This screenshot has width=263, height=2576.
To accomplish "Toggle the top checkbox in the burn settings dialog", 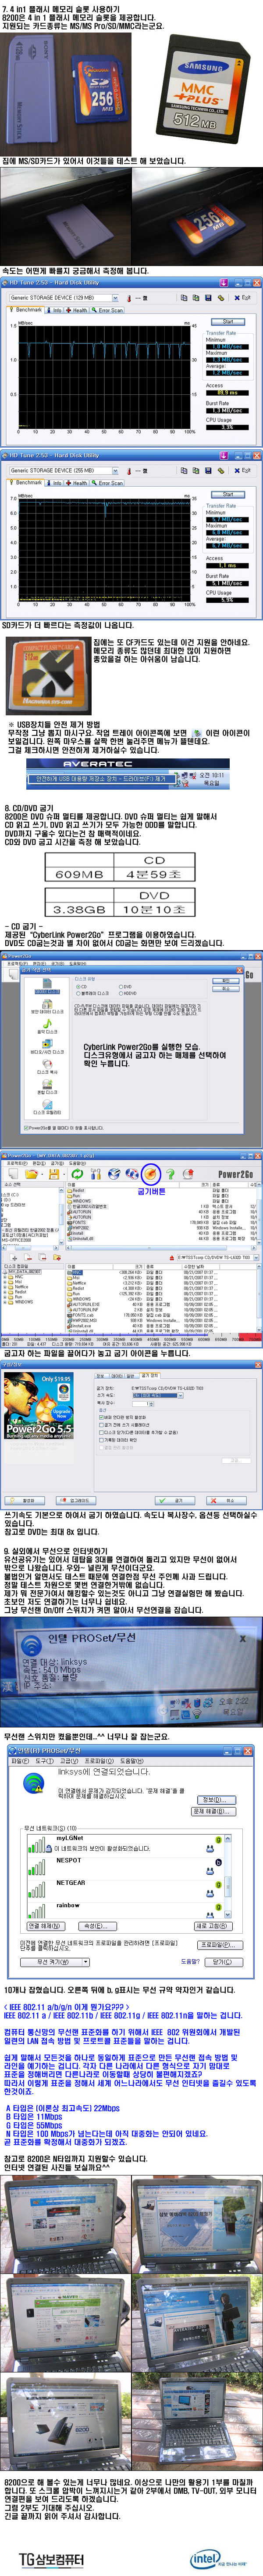I will point(102,1417).
